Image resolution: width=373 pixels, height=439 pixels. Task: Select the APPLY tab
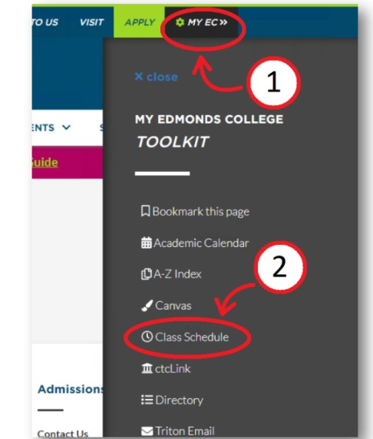point(140,22)
